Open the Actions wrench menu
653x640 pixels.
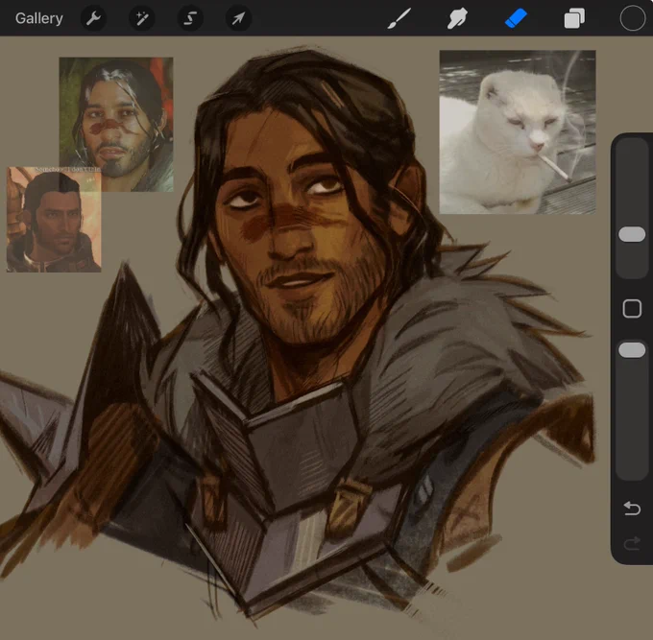tap(93, 18)
